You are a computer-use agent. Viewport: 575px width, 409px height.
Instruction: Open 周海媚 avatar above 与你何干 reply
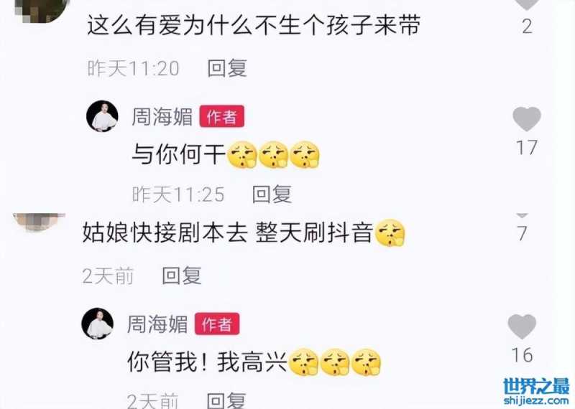click(102, 116)
